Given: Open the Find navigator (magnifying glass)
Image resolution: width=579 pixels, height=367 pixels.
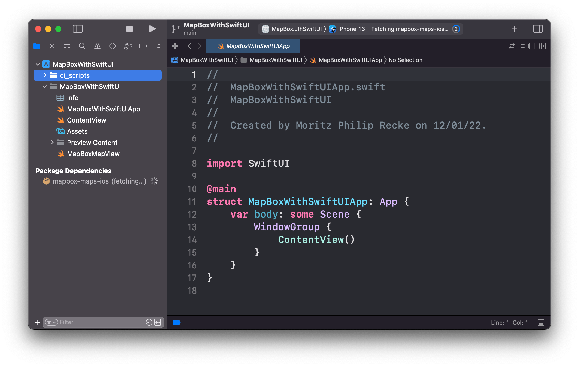Looking at the screenshot, I should pyautogui.click(x=82, y=46).
